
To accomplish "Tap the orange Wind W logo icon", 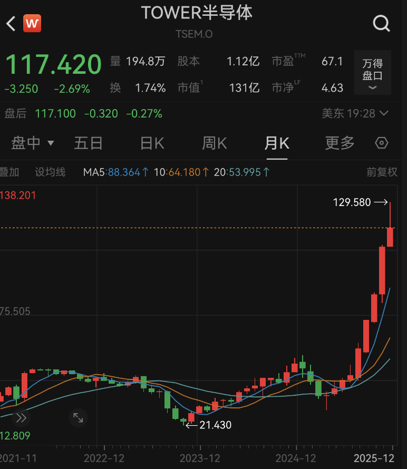I will tap(32, 23).
